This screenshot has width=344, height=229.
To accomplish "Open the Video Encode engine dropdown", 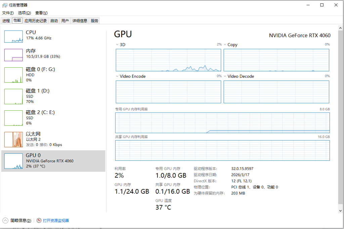I will [117, 76].
